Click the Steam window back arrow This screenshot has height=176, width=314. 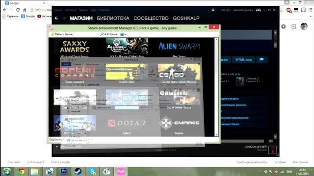pos(56,18)
